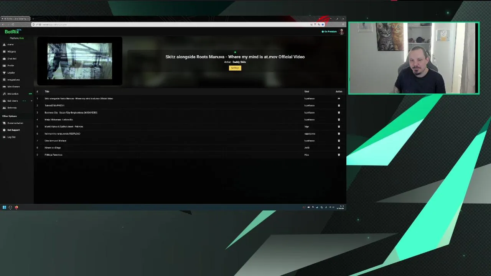Click the Log Out icon
This screenshot has height=276, width=491.
(x=4, y=137)
